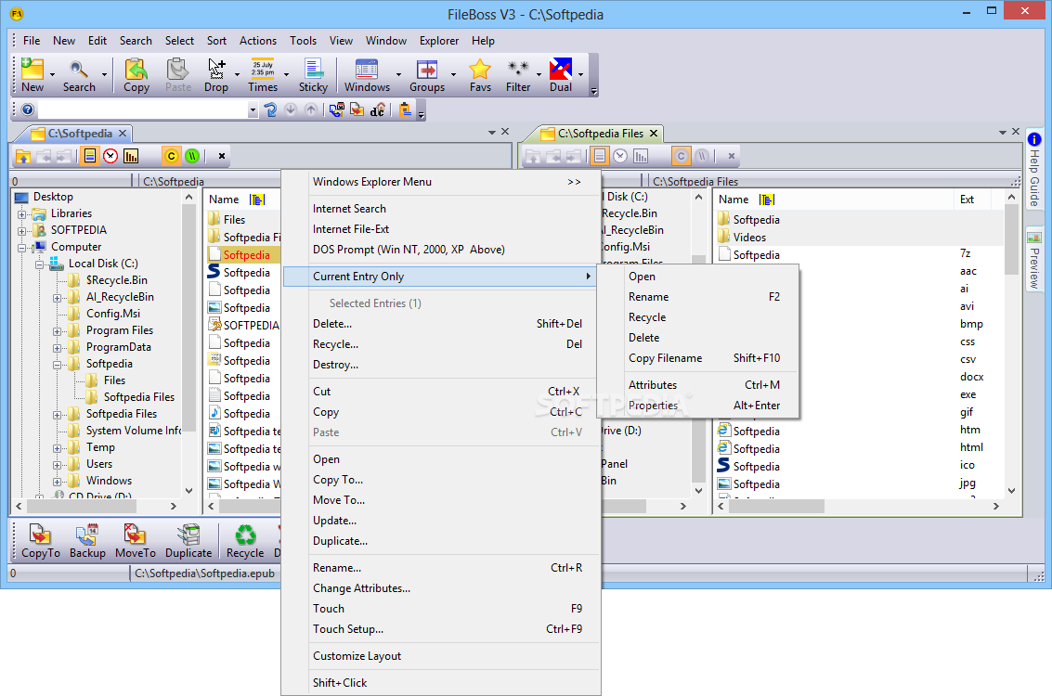Click the Copy toolbar icon
Image resolution: width=1052 pixels, height=696 pixels.
(x=136, y=69)
